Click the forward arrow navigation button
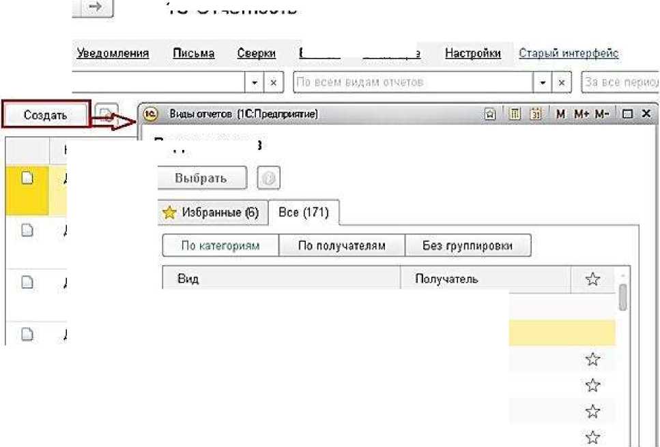 (x=95, y=6)
